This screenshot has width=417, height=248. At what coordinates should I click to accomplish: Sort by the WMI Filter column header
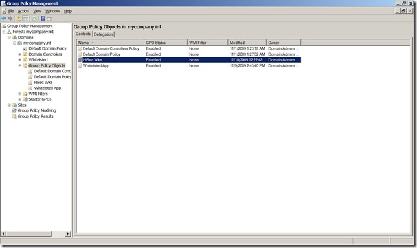(x=207, y=43)
